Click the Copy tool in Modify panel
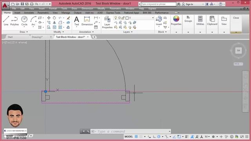Viewport: 251px width, 141px height. pyautogui.click(x=49, y=23)
